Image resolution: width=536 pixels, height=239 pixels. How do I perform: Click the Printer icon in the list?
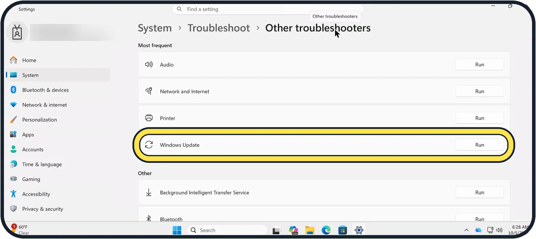pyautogui.click(x=149, y=118)
